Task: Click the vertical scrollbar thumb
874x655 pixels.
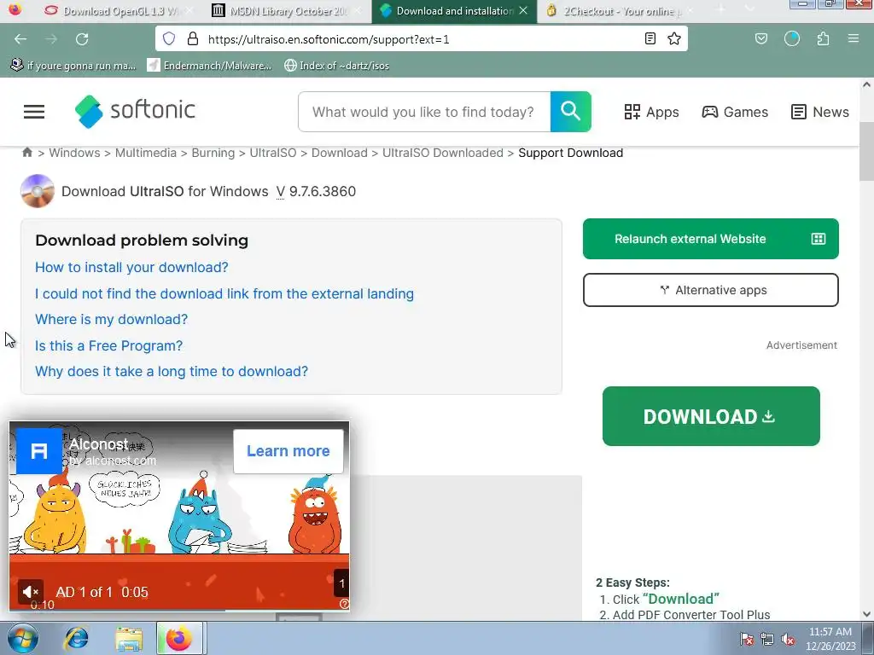Action: point(866,151)
